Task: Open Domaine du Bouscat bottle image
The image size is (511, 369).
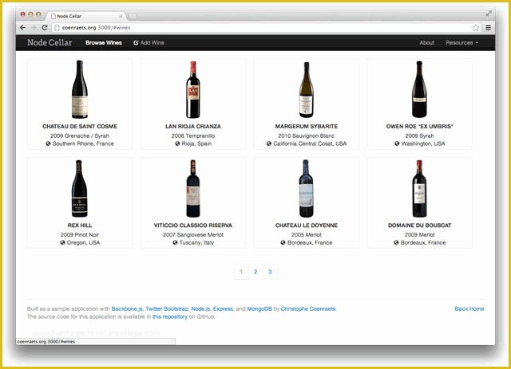Action: coord(419,189)
